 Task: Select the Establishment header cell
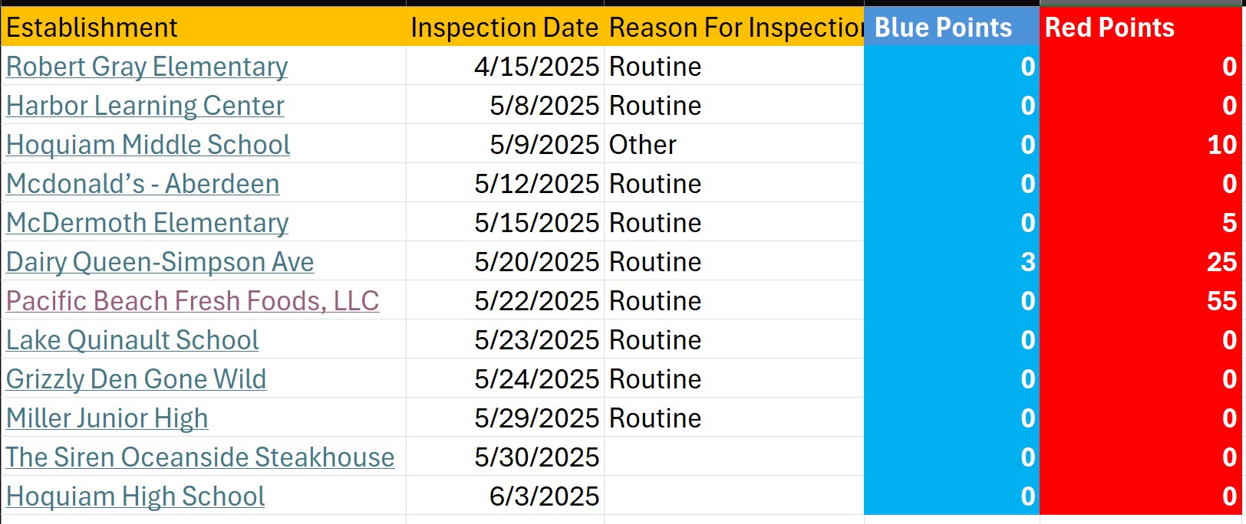pyautogui.click(x=203, y=27)
